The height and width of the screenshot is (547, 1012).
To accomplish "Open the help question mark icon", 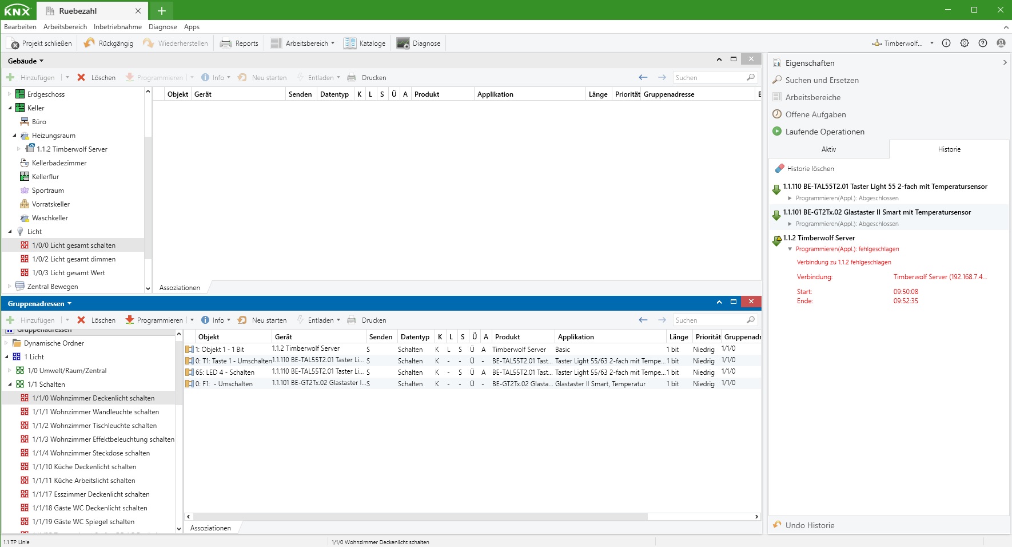I will (x=983, y=43).
